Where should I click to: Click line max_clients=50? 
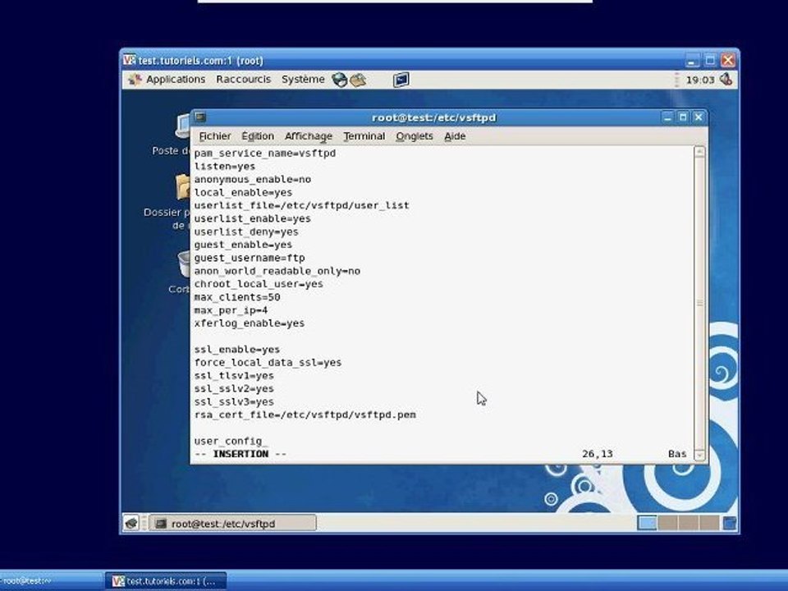click(x=237, y=296)
